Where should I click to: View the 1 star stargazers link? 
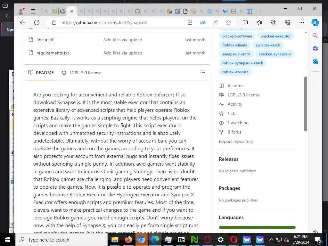click(228, 114)
